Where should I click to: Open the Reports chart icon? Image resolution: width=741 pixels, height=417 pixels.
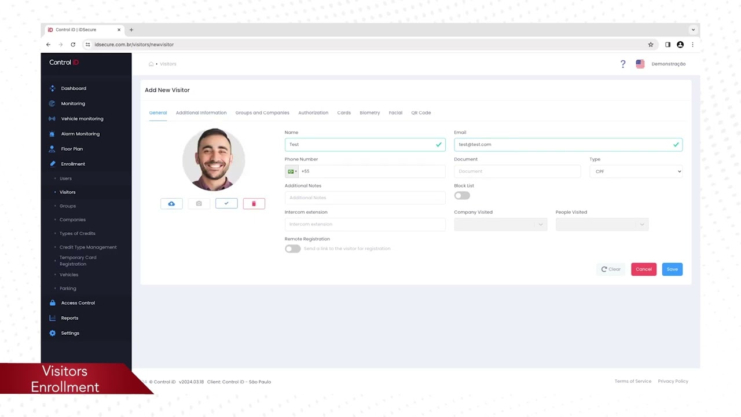tap(53, 318)
